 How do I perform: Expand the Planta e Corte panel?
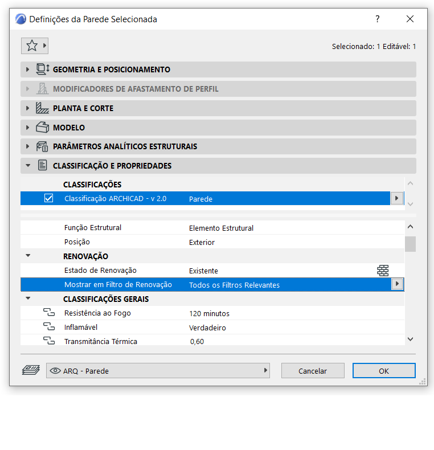27,108
